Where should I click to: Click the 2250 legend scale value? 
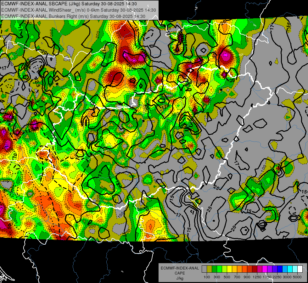[x=277, y=277]
